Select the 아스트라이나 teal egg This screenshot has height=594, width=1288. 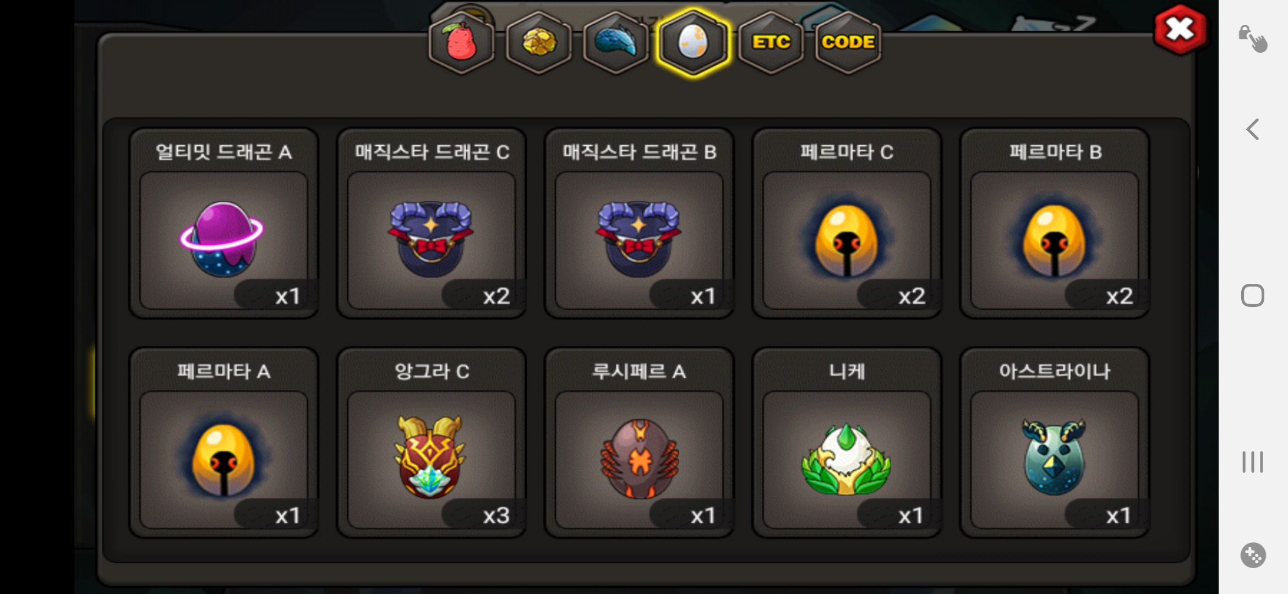click(1055, 443)
